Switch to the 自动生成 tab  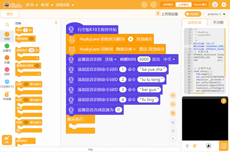point(195,23)
